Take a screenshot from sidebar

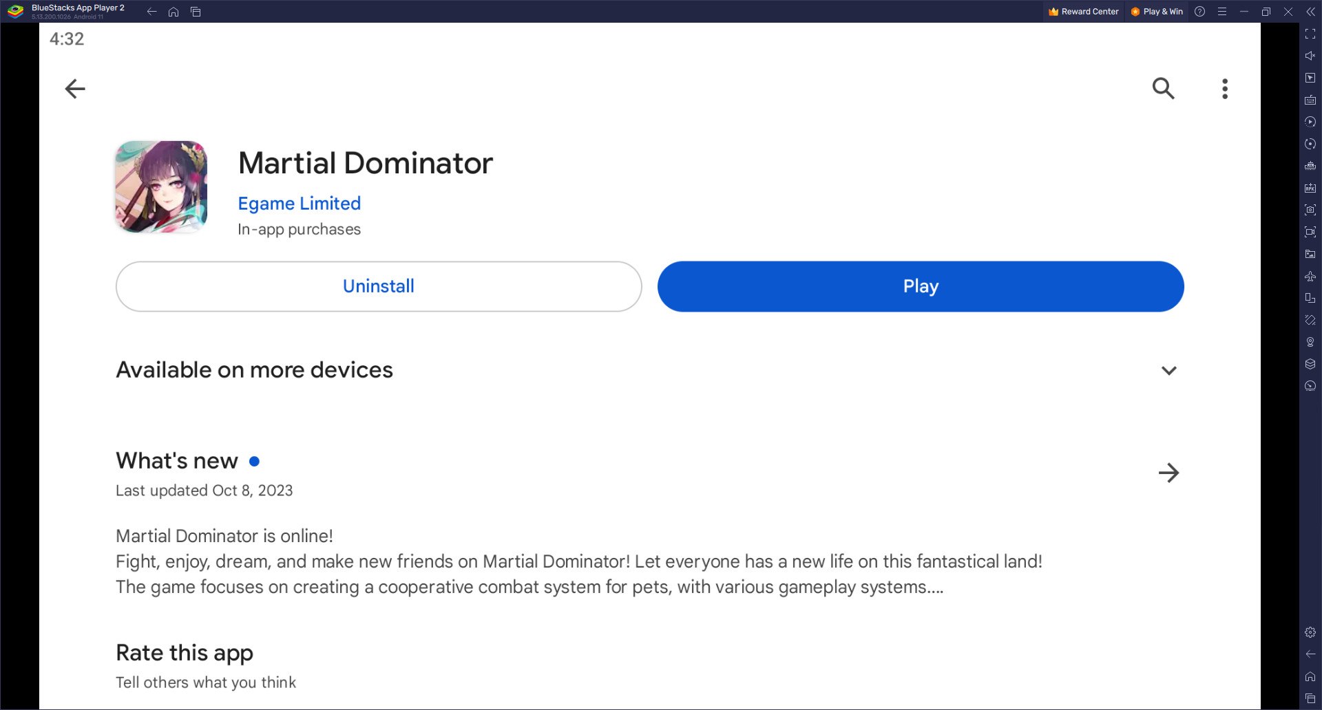click(1310, 210)
